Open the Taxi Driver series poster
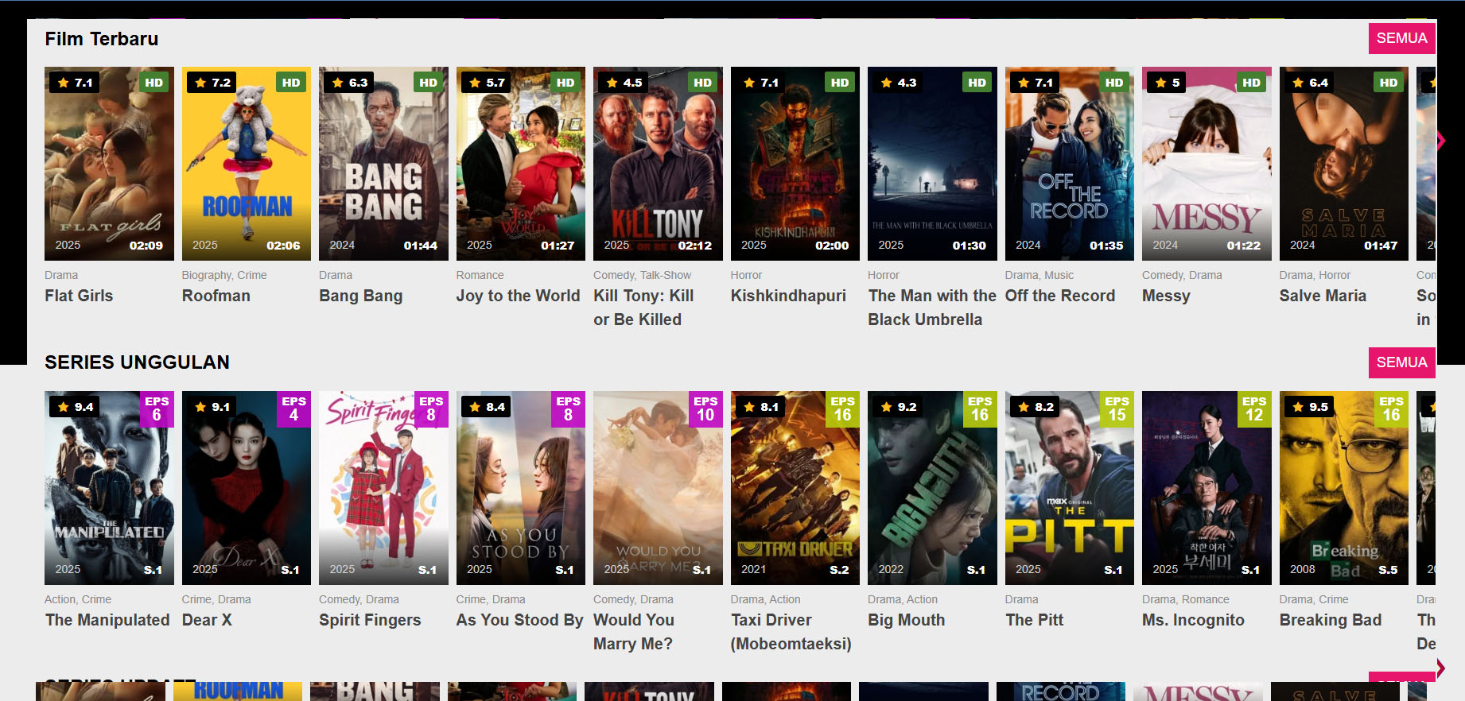The height and width of the screenshot is (701, 1465). [795, 488]
